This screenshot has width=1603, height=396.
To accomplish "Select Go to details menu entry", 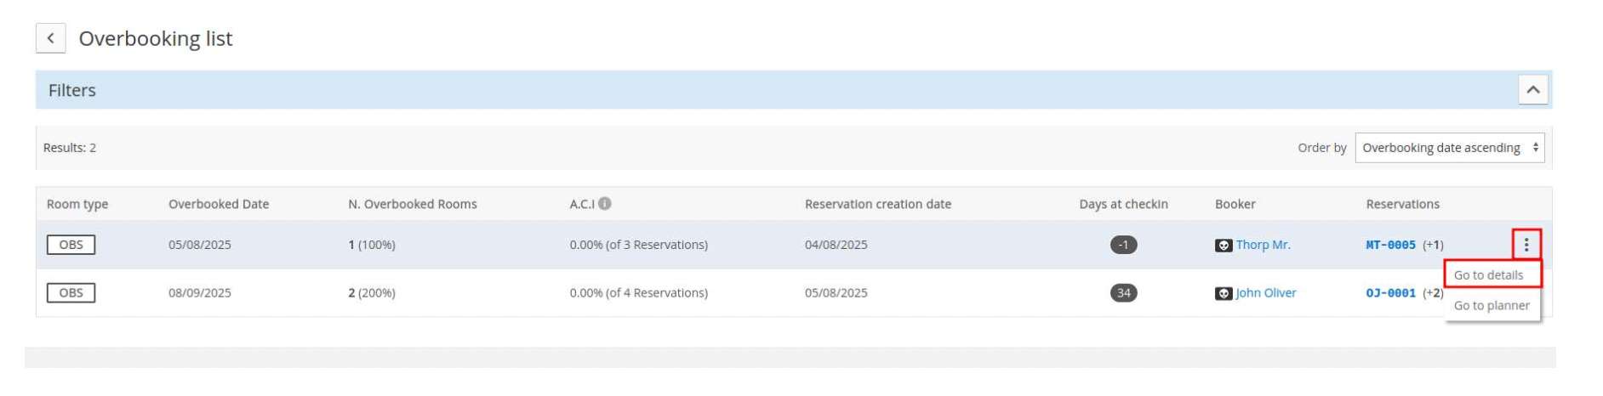I will pos(1488,275).
